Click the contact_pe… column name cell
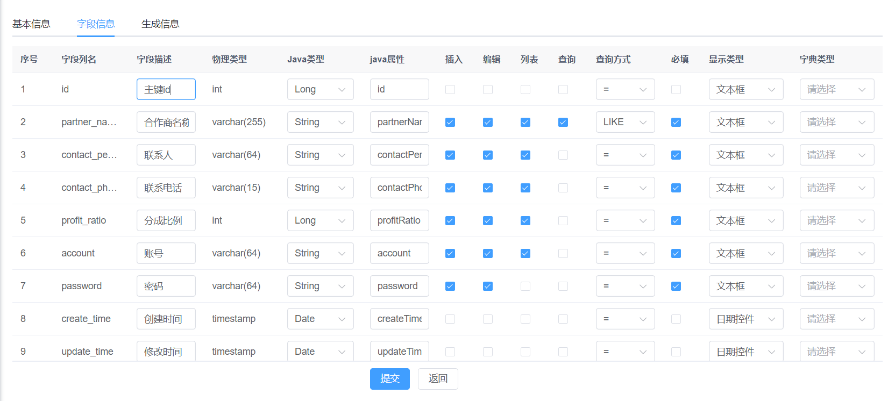The width and height of the screenshot is (895, 401). tap(89, 155)
